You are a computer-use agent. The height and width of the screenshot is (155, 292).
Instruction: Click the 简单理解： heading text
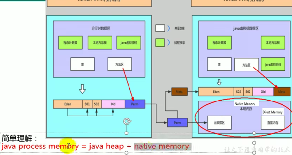(19, 138)
